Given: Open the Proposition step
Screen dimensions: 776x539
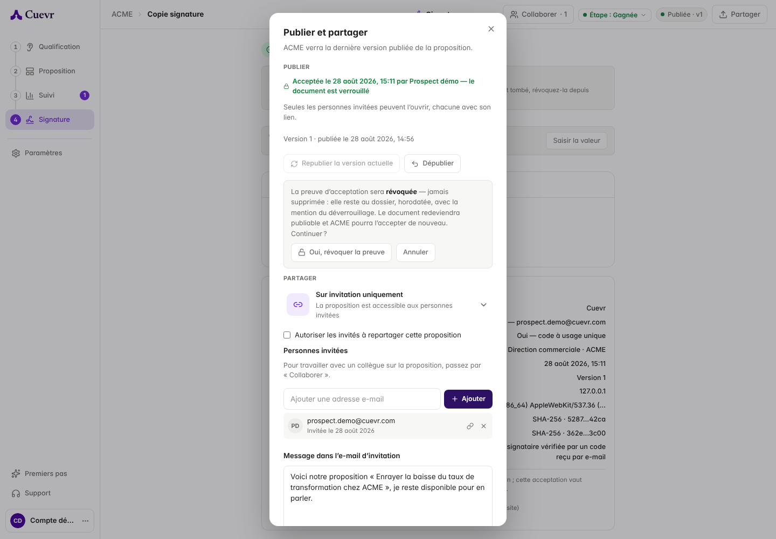Looking at the screenshot, I should (51, 71).
